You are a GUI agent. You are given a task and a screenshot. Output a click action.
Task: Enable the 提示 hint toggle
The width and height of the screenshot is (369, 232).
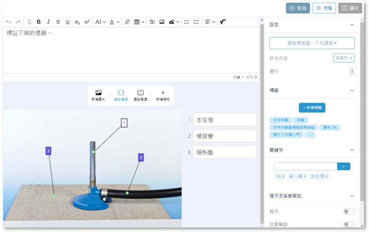click(348, 211)
